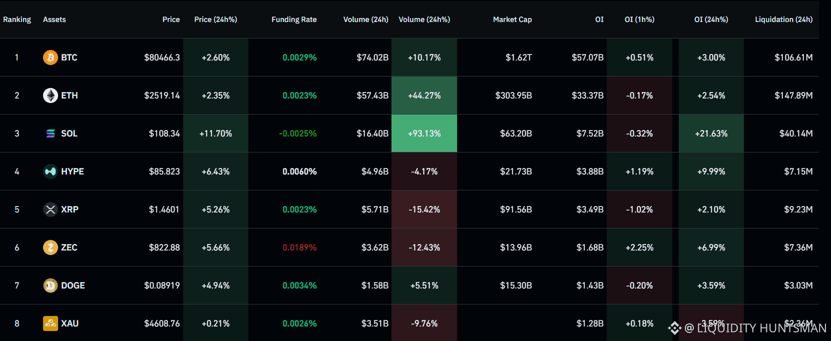Viewport: 831px width, 341px height.
Task: Click ranking number 3 for SOL
Action: point(17,133)
